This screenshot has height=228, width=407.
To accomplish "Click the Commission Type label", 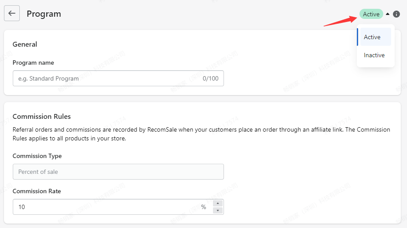I will tap(37, 156).
